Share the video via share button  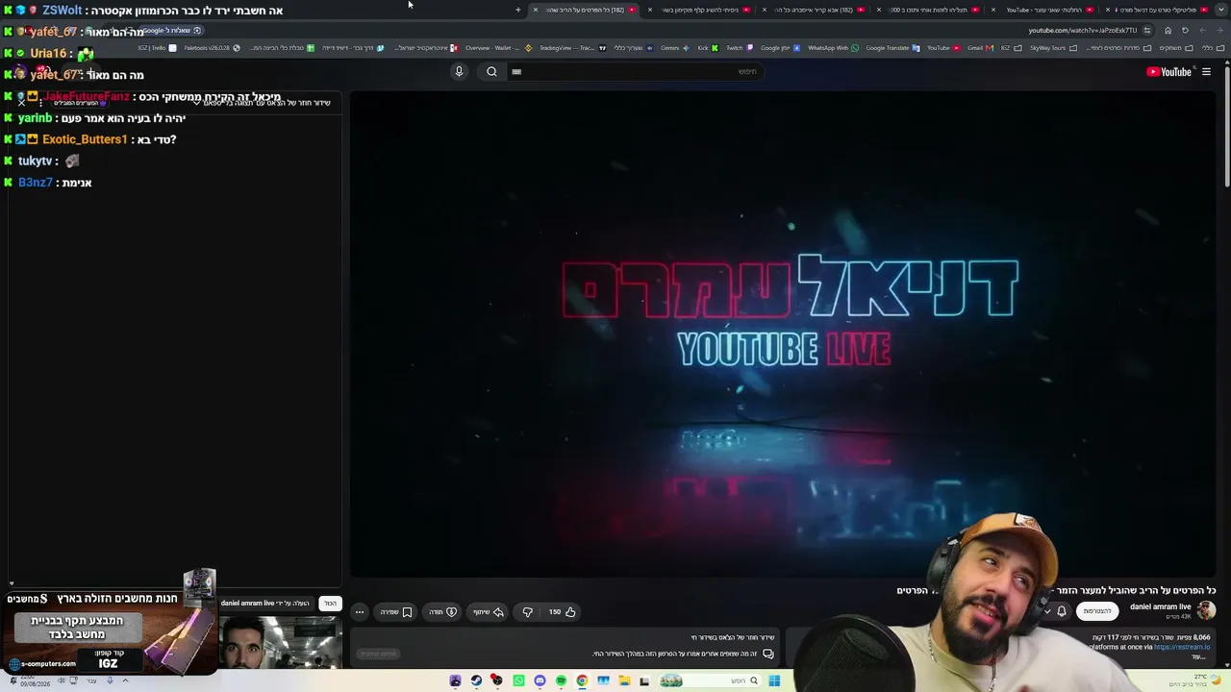click(489, 612)
